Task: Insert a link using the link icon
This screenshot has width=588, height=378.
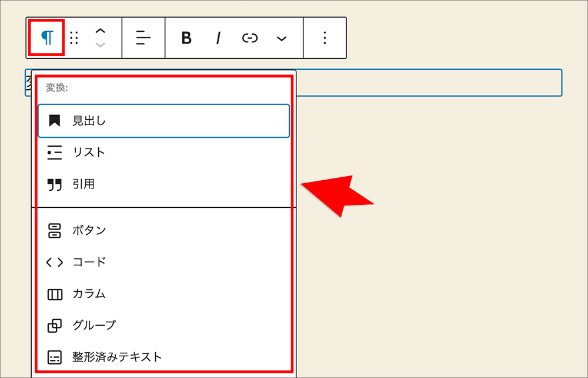Action: (x=250, y=38)
